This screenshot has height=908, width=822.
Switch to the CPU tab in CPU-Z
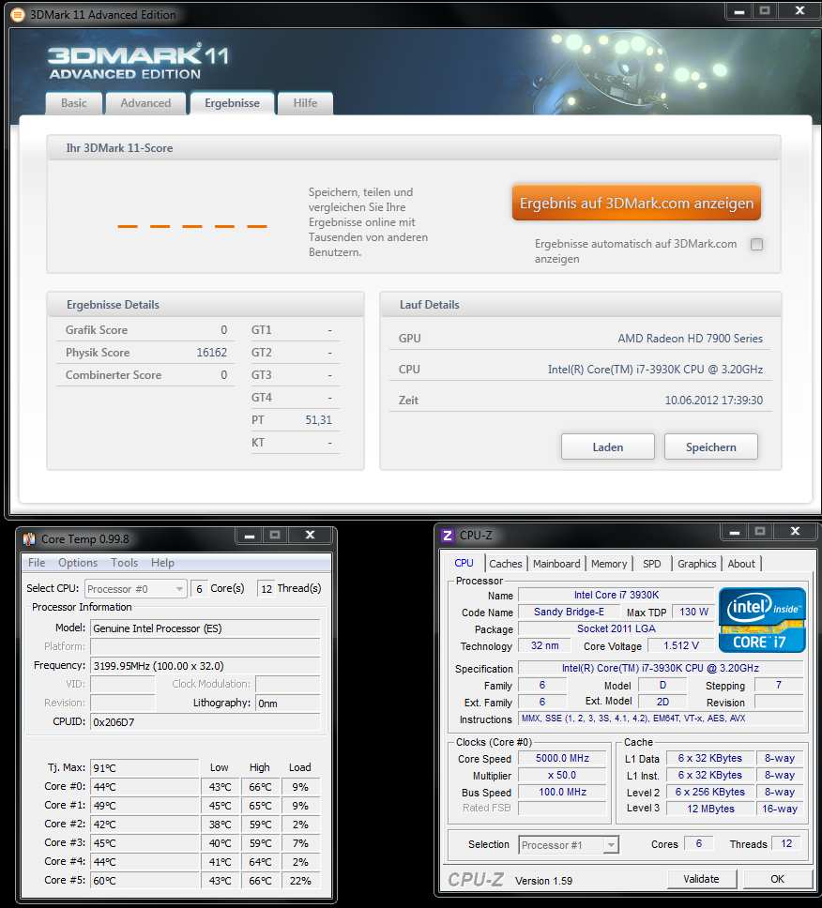pyautogui.click(x=464, y=564)
